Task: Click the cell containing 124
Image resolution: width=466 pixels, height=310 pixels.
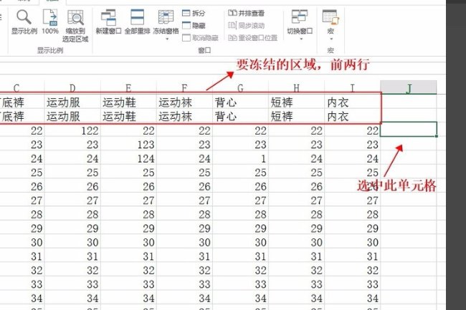Action: (128, 158)
